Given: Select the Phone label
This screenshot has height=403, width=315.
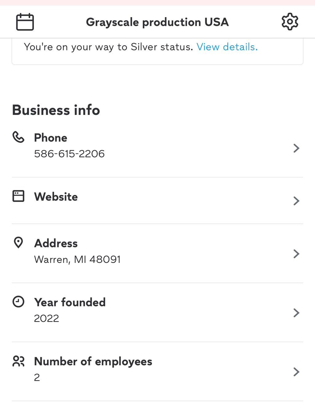Looking at the screenshot, I should pos(50,138).
